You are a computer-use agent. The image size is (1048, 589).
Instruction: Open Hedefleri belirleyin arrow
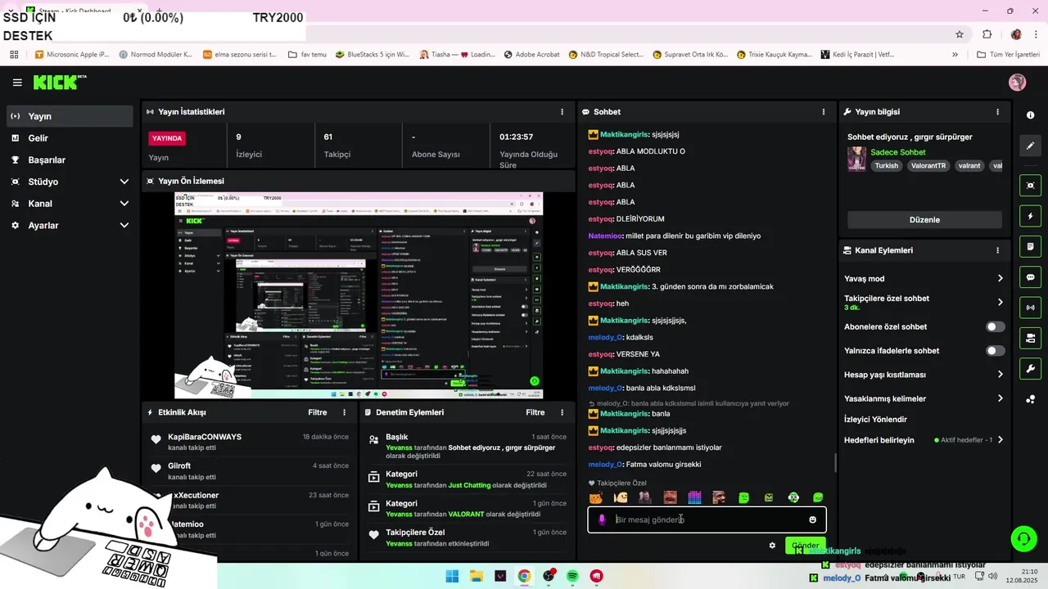[x=1000, y=440]
